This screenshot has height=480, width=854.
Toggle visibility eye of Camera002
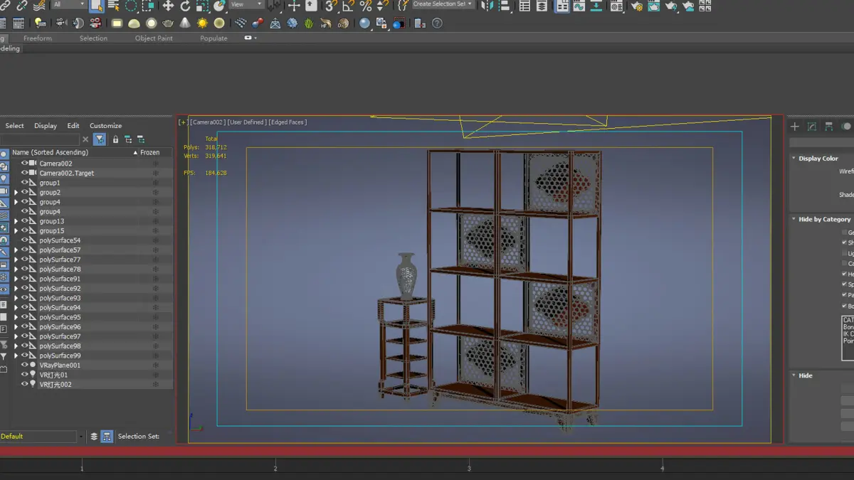click(x=24, y=164)
